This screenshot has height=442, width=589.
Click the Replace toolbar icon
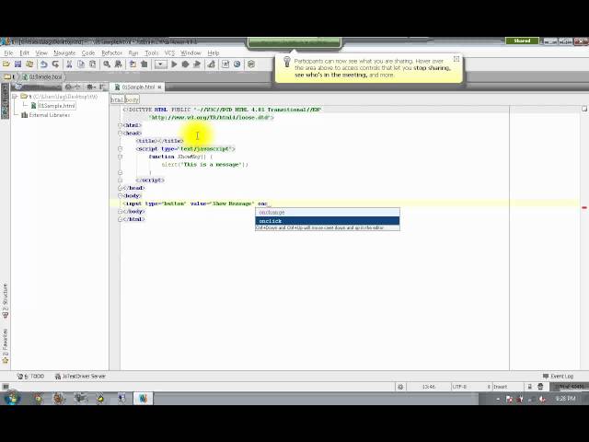click(x=119, y=64)
